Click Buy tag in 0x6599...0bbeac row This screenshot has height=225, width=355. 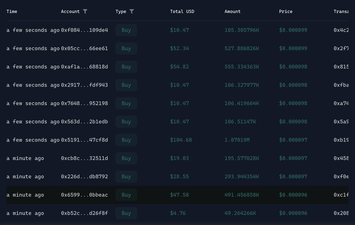pos(126,195)
